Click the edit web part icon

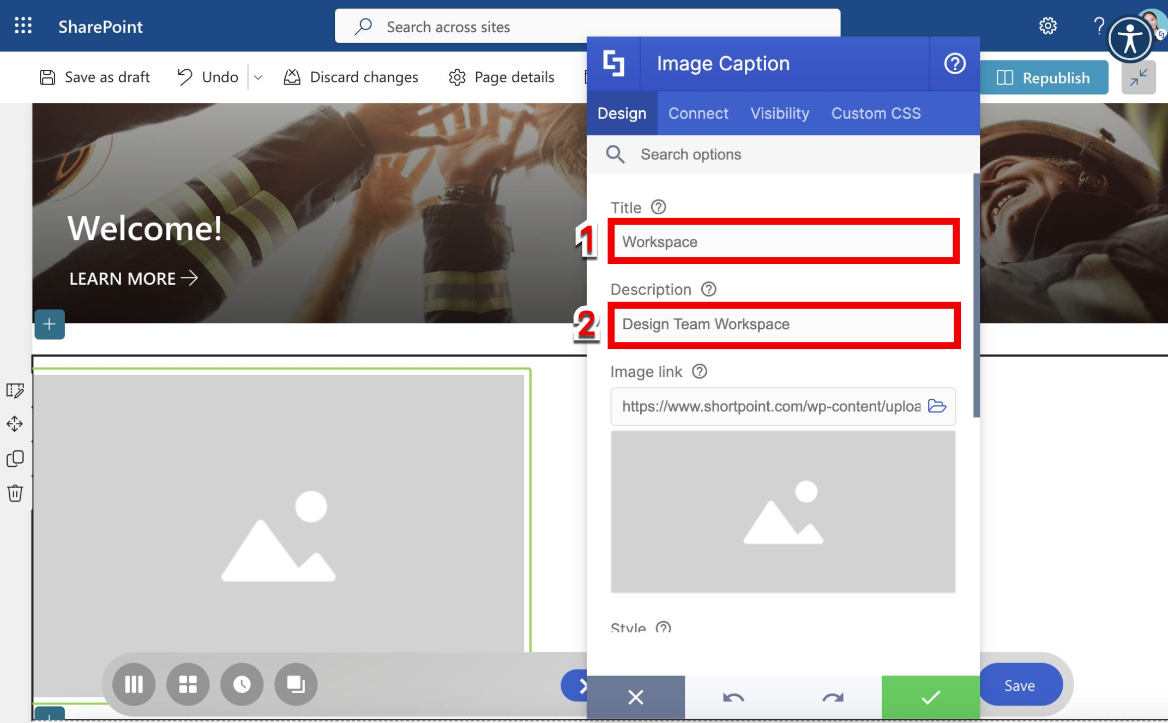15,390
